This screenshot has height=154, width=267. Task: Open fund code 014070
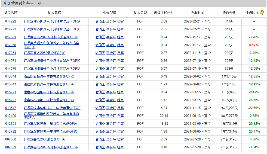coord(11,69)
